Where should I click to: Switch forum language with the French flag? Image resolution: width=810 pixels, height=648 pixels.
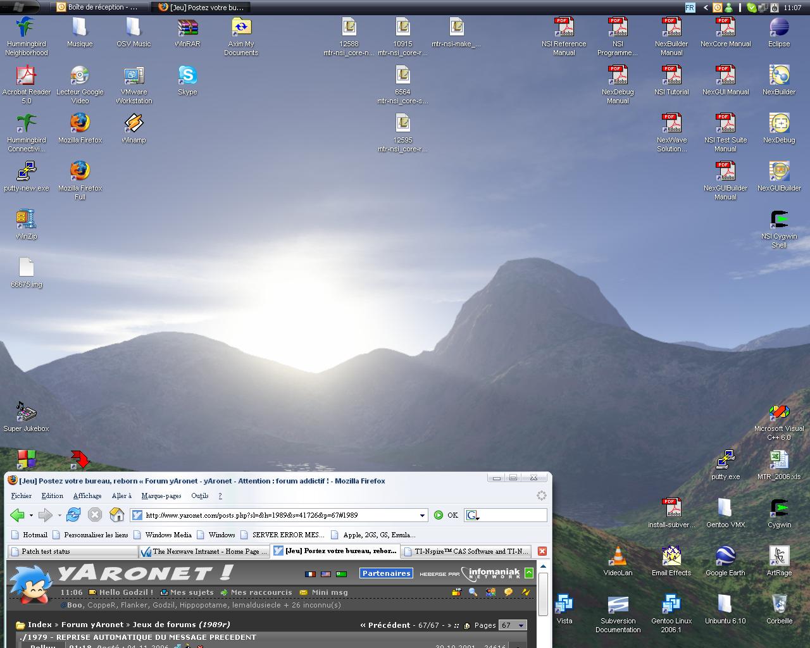tap(310, 574)
